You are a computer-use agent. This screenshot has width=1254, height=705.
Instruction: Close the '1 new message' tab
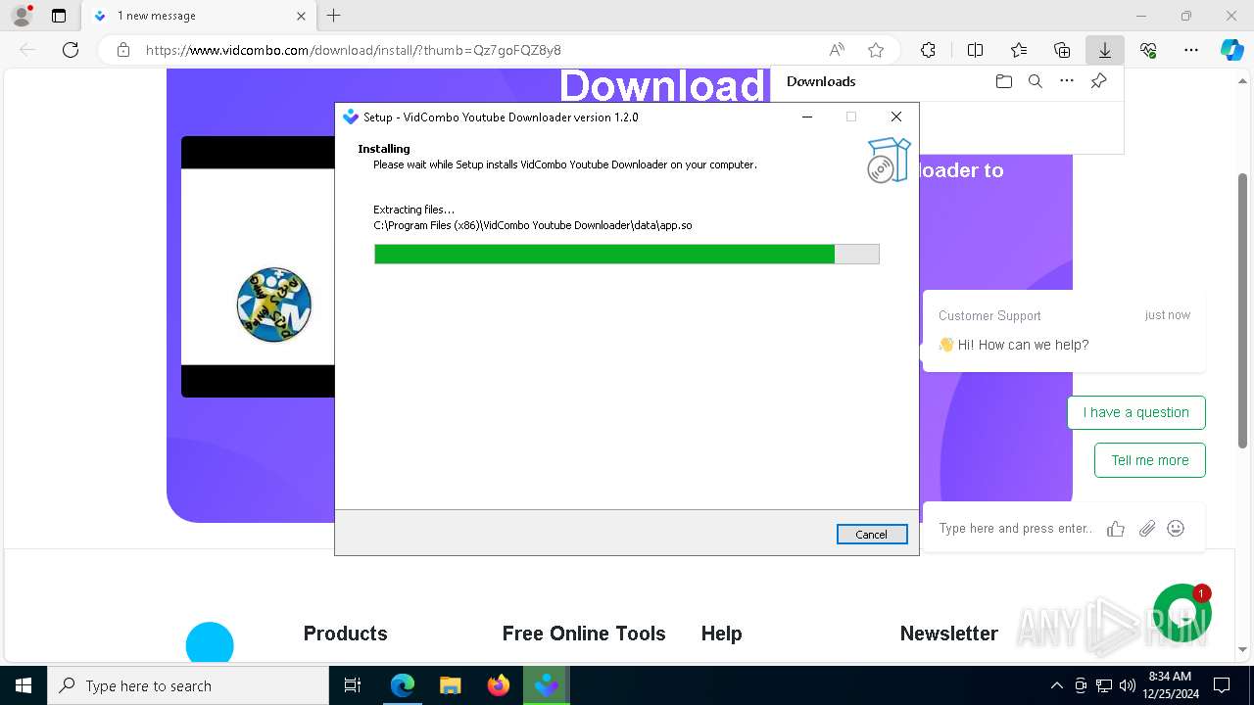301,16
